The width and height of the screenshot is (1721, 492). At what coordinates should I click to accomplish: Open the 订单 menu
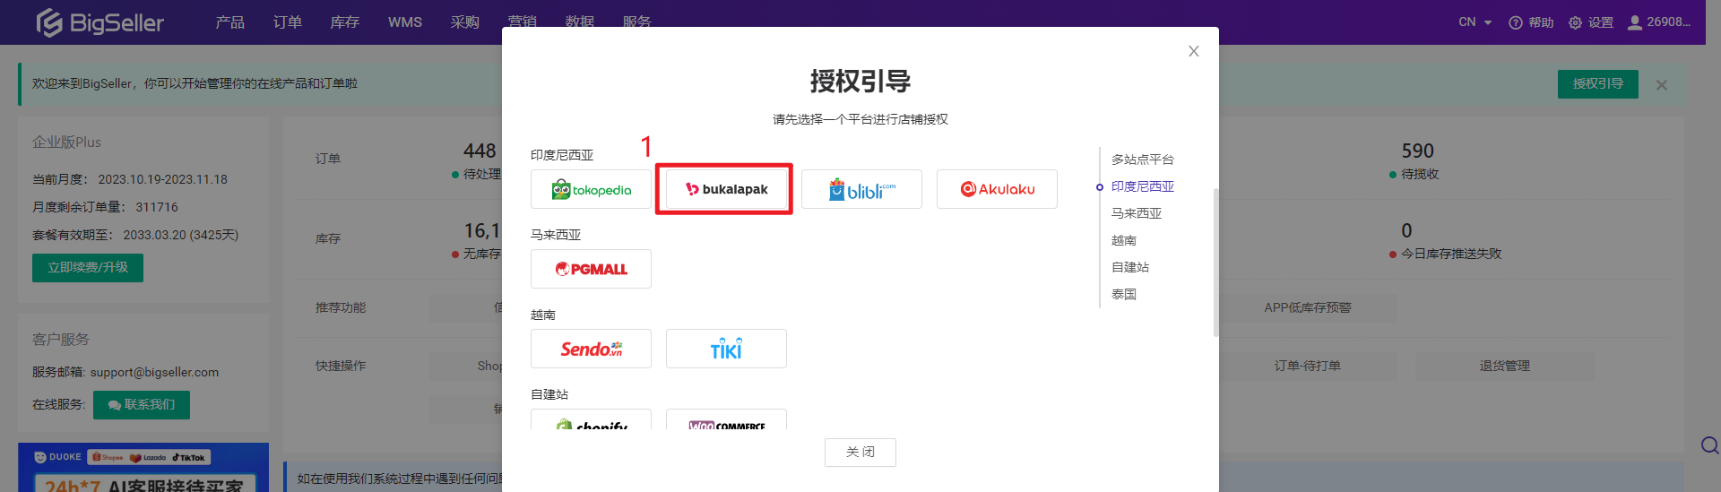tap(287, 22)
